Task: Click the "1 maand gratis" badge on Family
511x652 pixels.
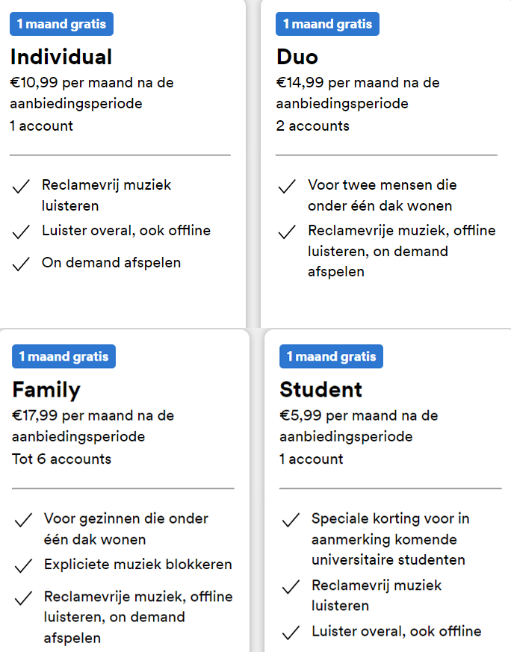Action: (64, 356)
